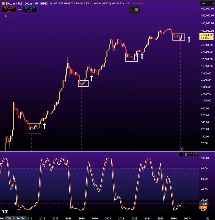Click the L726.50 low value in legend

78,4
